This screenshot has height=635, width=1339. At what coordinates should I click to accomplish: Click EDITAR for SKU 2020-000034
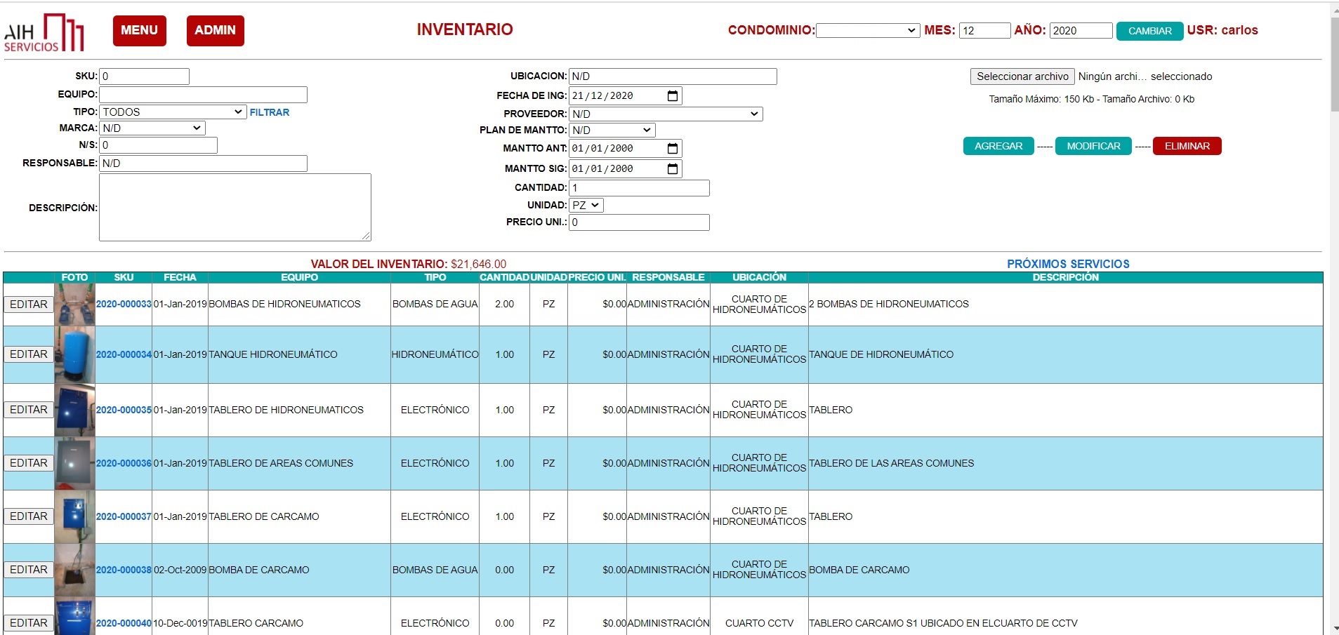(29, 354)
